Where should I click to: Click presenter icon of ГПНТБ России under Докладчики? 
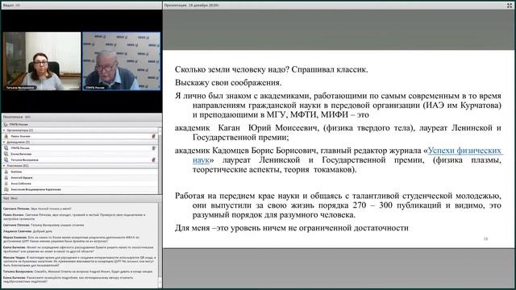click(x=6, y=148)
